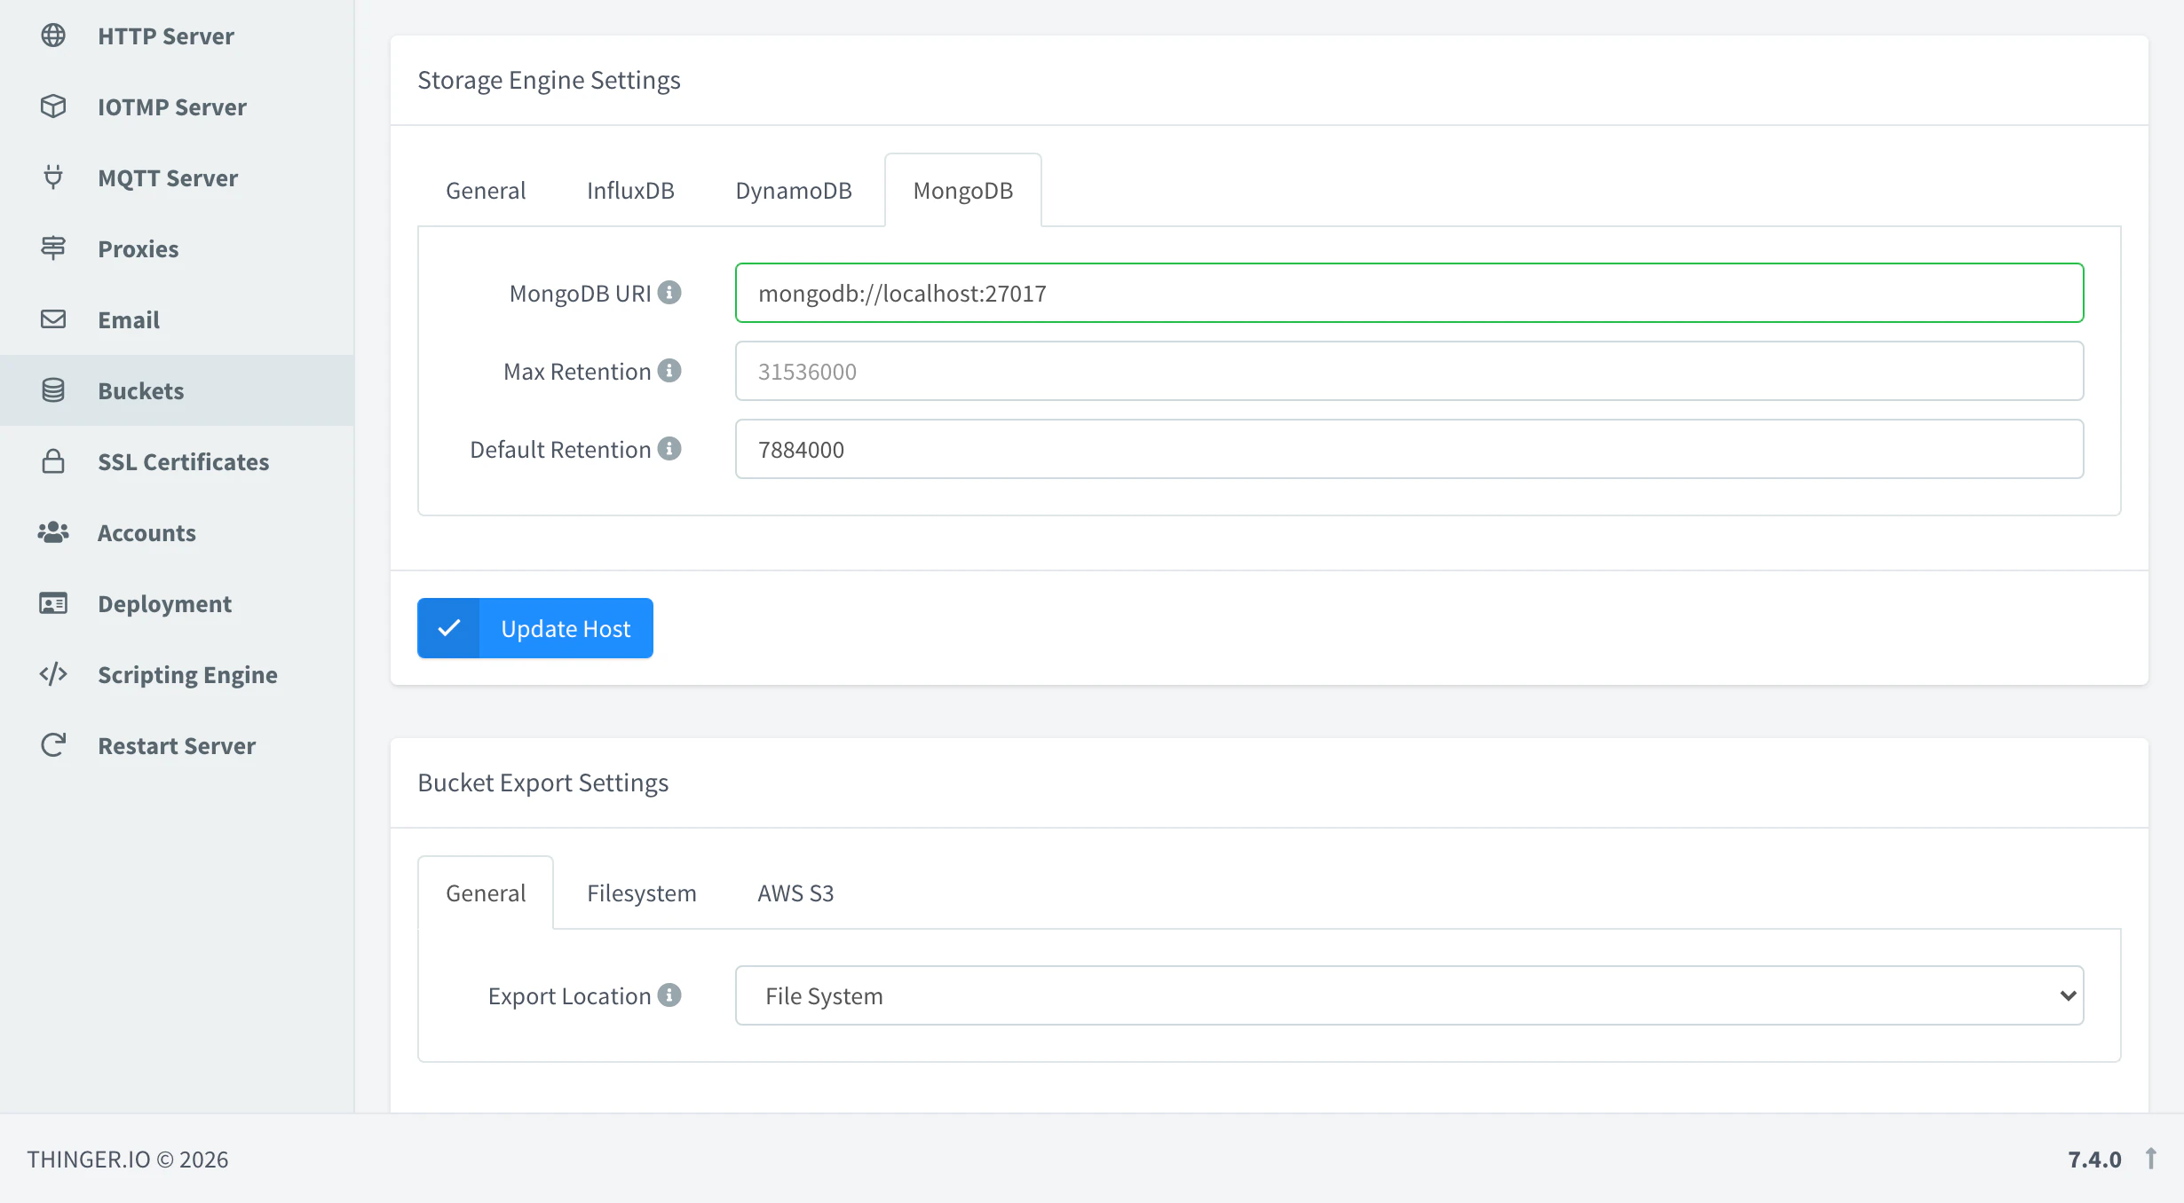Screen dimensions: 2184x1203
Task: Open Restart Server page
Action: [178, 745]
